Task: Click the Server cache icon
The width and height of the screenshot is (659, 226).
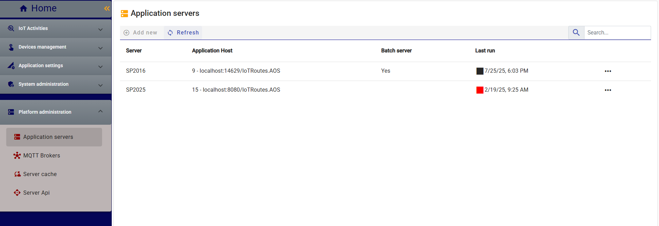Action: (x=17, y=174)
